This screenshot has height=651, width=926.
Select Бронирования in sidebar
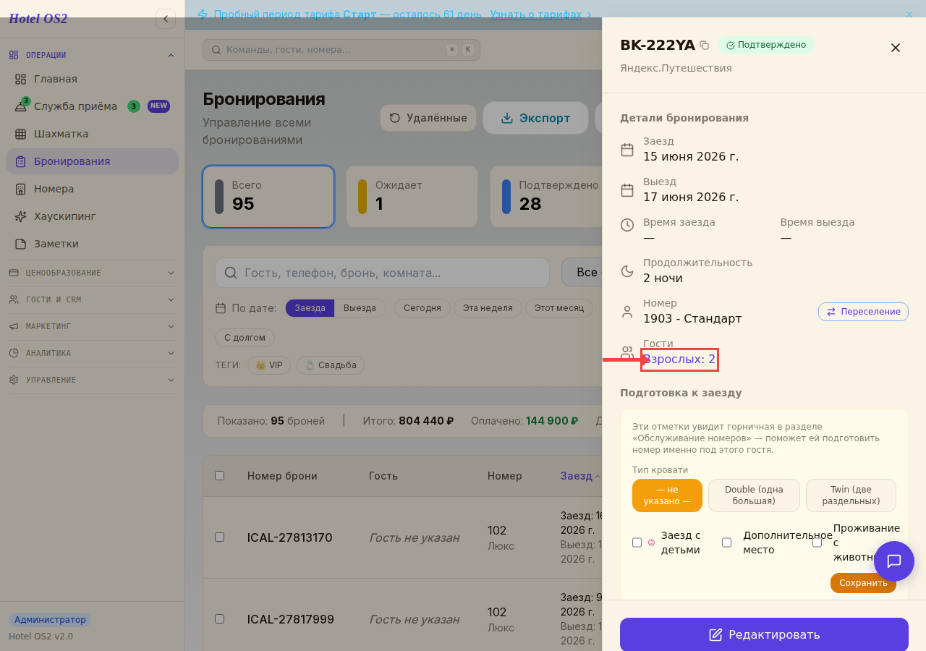(92, 161)
